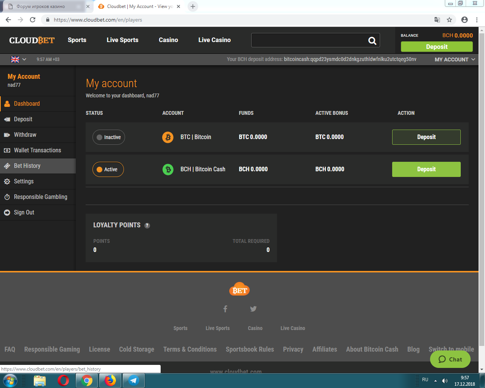
Task: Click the page vertical scrollbar
Action: point(482,189)
